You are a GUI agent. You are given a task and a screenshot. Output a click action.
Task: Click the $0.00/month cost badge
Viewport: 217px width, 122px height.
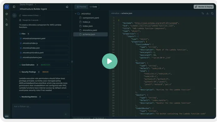tap(46, 65)
